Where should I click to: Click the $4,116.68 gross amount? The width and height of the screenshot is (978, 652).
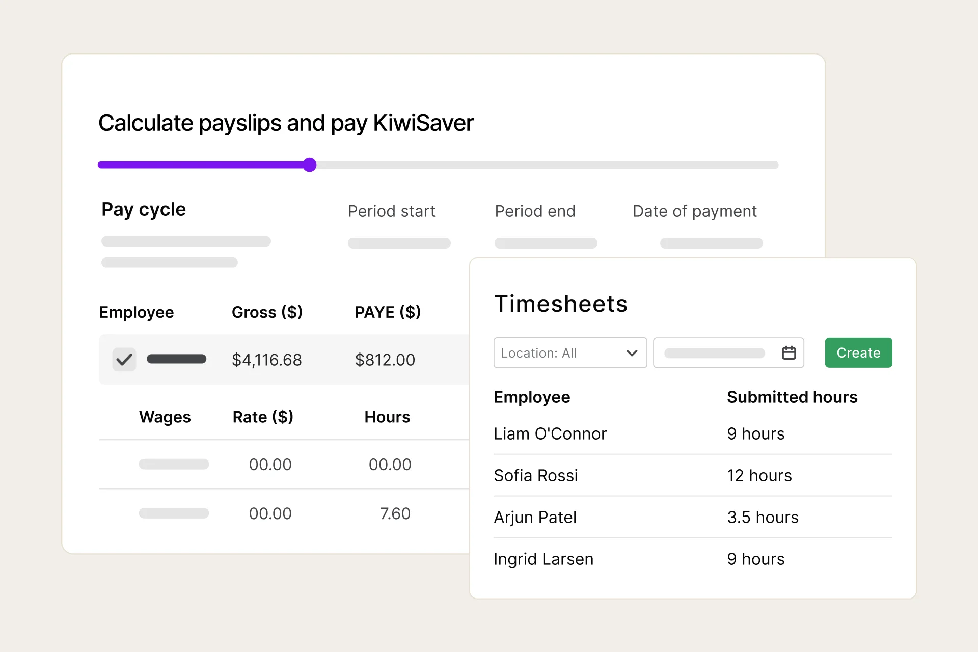[x=266, y=360]
